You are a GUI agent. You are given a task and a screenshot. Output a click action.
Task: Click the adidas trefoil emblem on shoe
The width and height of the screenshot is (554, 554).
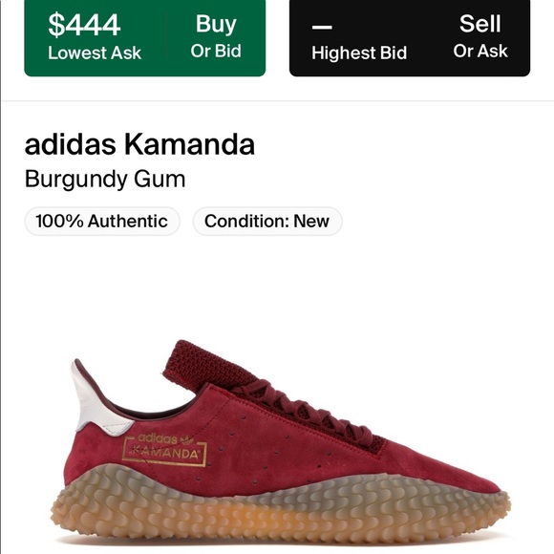(187, 440)
